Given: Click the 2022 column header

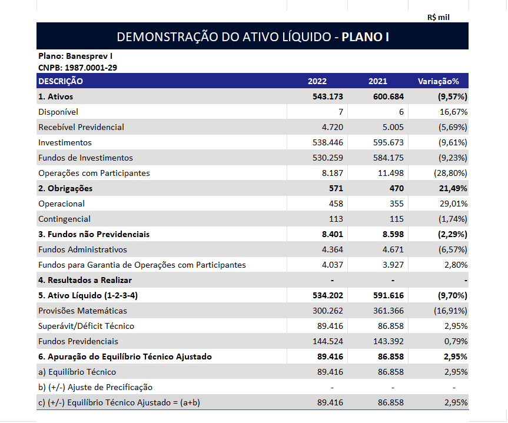Looking at the screenshot, I should [x=317, y=81].
